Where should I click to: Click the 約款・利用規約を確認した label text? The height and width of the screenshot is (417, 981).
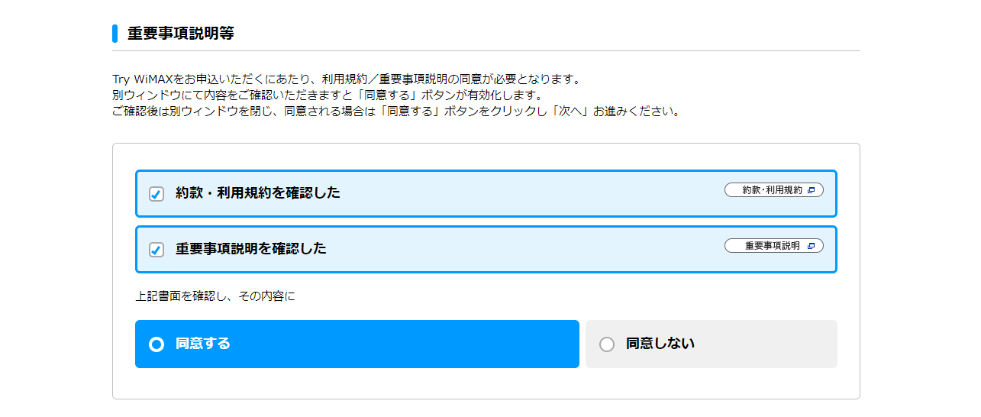coord(258,193)
